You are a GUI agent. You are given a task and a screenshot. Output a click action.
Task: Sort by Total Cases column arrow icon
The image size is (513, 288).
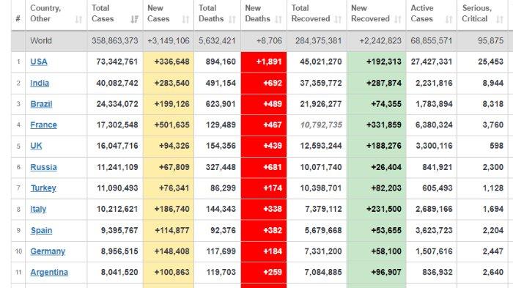tap(134, 20)
